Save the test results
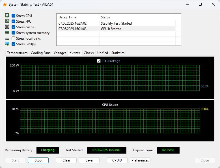 point(89,160)
